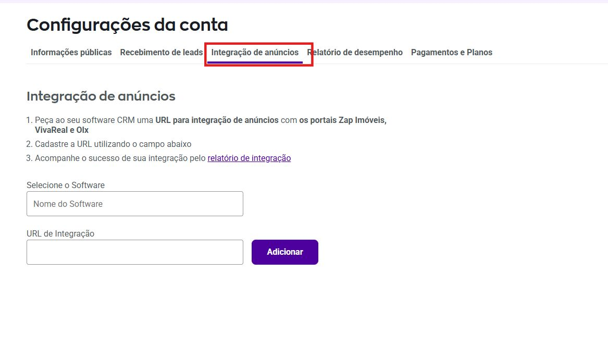608x347 pixels.
Task: Click the Selecione o Software label
Action: pyautogui.click(x=66, y=185)
